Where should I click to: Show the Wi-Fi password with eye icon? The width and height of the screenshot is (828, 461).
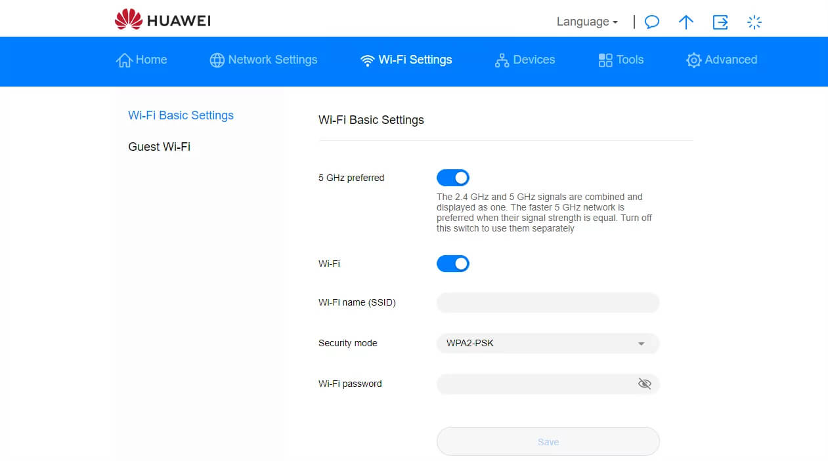(x=644, y=384)
